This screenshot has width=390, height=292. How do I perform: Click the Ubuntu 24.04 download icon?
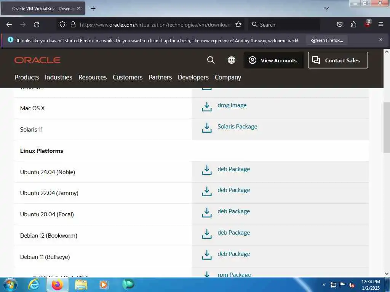207,170
